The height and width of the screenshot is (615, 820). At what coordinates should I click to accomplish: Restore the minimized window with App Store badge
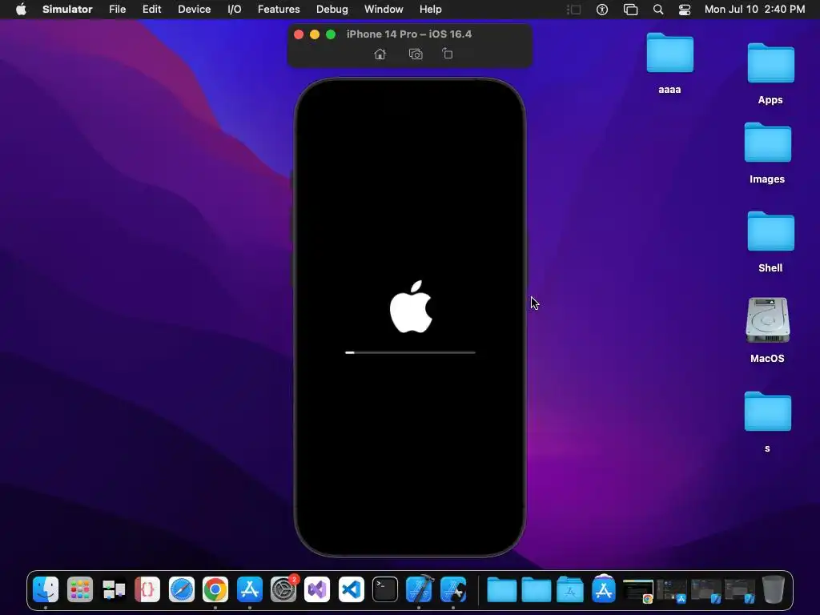672,591
